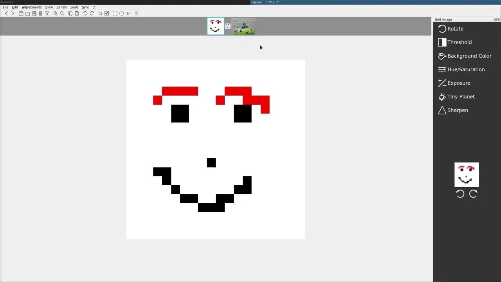
Task: Toggle the filter icon in the toolbar
Action: tap(47, 13)
